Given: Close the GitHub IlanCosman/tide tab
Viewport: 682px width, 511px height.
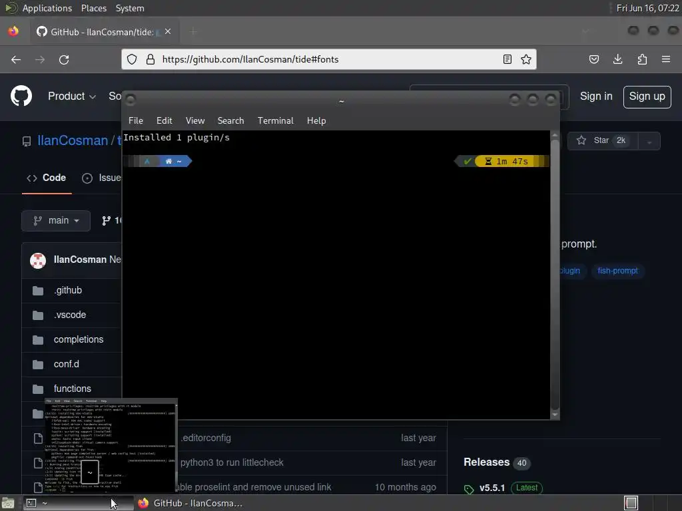Looking at the screenshot, I should 168,32.
